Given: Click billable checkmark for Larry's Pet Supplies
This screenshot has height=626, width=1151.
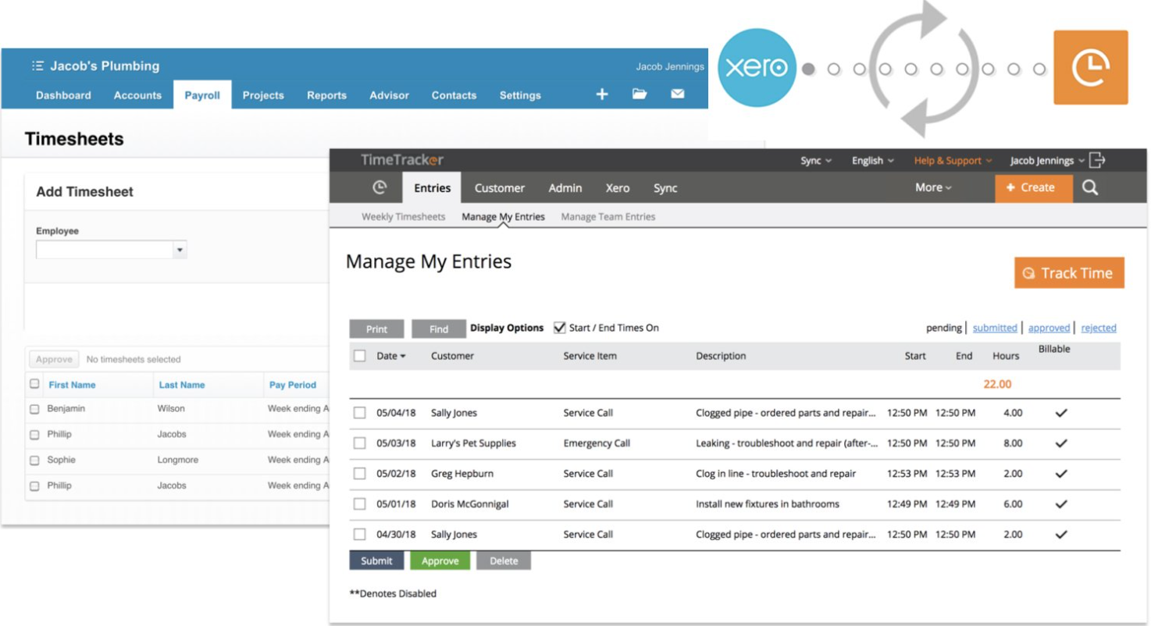Looking at the screenshot, I should click(1061, 443).
